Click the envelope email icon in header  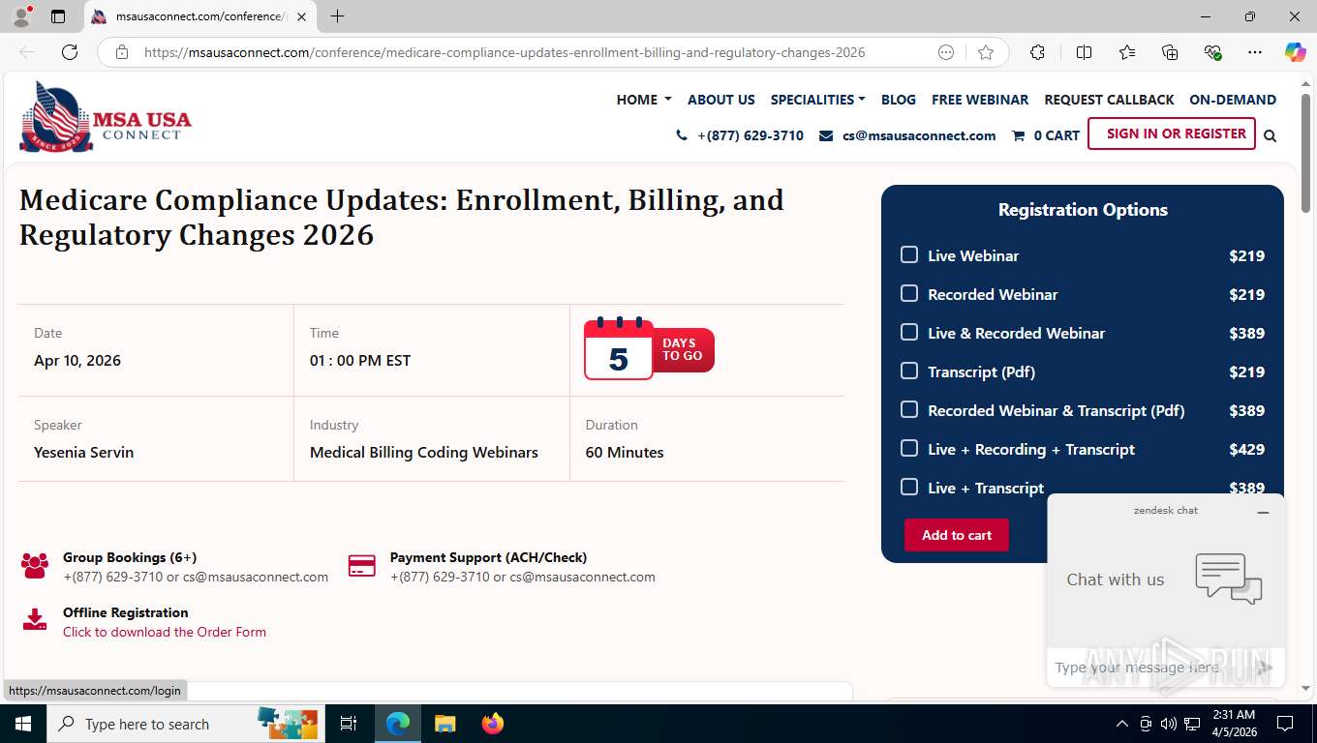point(826,135)
